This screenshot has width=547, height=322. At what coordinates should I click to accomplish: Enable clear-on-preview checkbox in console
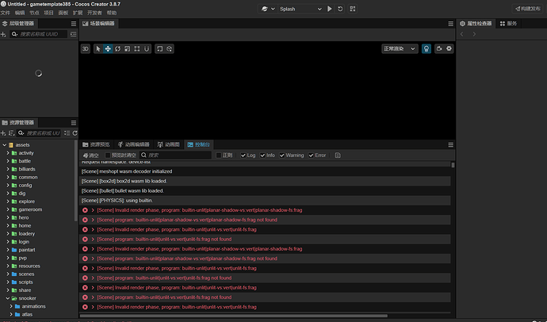[x=108, y=155]
